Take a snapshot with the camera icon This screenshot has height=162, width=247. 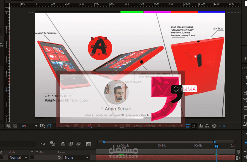[76, 126]
